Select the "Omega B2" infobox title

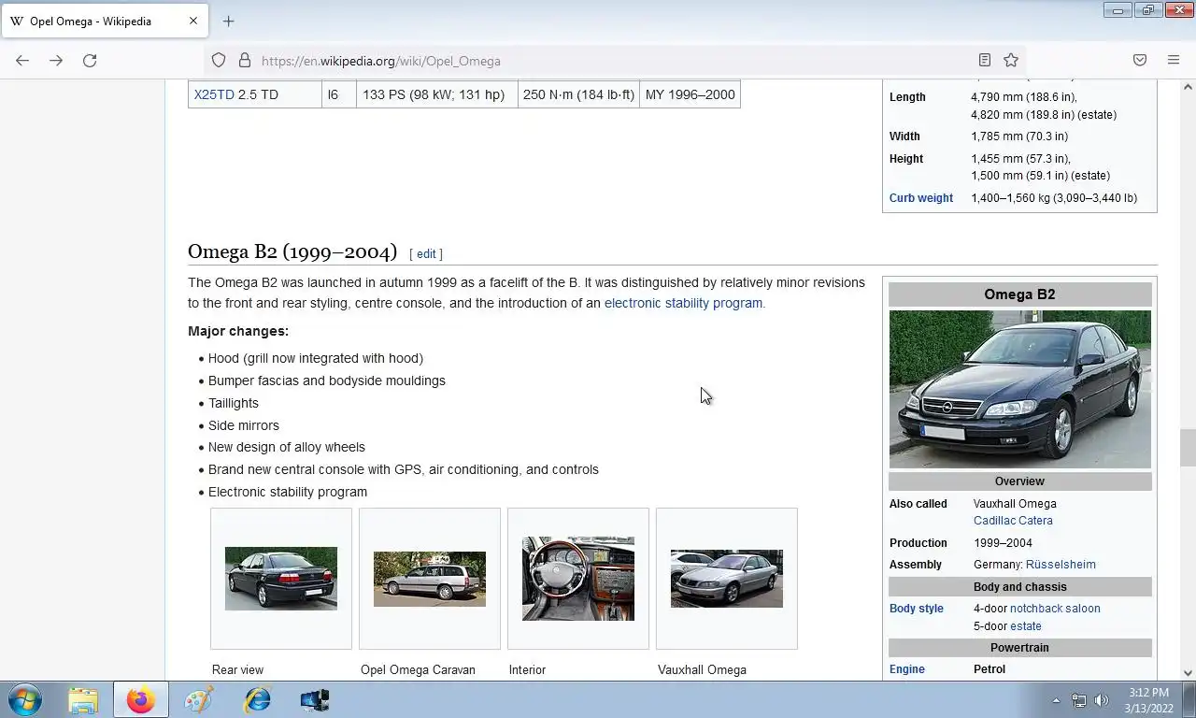[1019, 294]
